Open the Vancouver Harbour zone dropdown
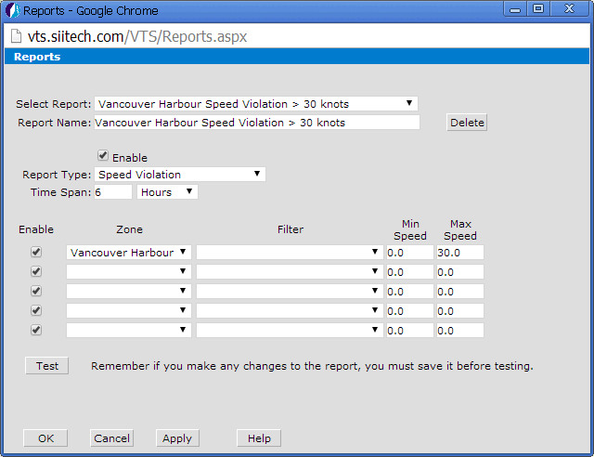594x457 pixels. [x=129, y=253]
